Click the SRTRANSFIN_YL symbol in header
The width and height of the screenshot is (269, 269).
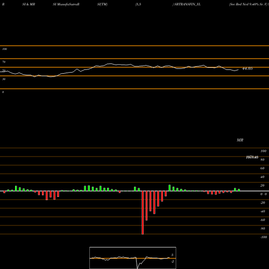187,4
